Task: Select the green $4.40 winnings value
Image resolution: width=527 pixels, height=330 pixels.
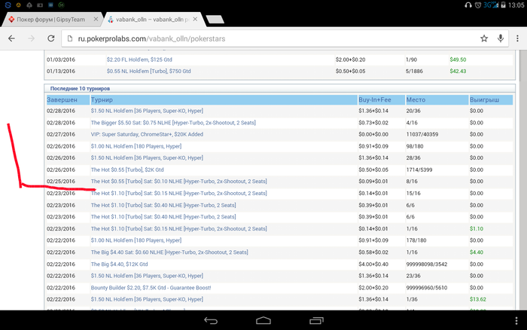Action: click(x=477, y=252)
